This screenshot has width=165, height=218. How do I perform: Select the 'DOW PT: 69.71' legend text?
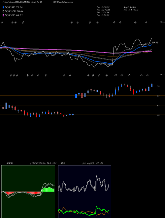pos(14,15)
